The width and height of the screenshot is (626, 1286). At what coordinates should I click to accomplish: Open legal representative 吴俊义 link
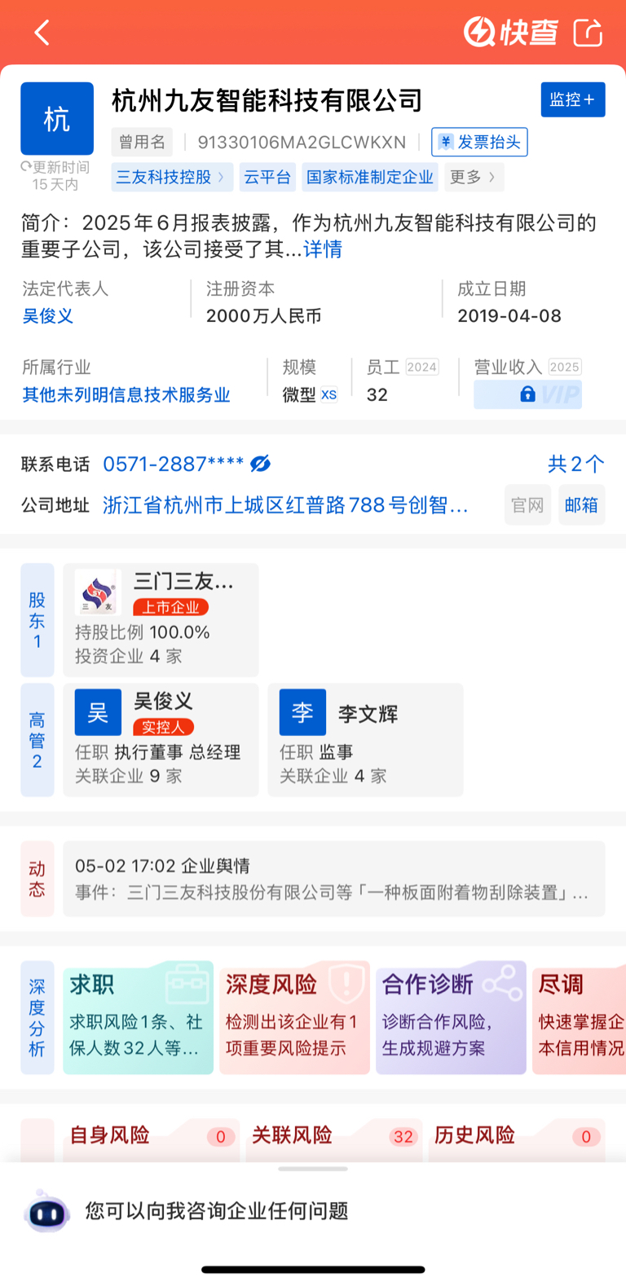[x=48, y=316]
